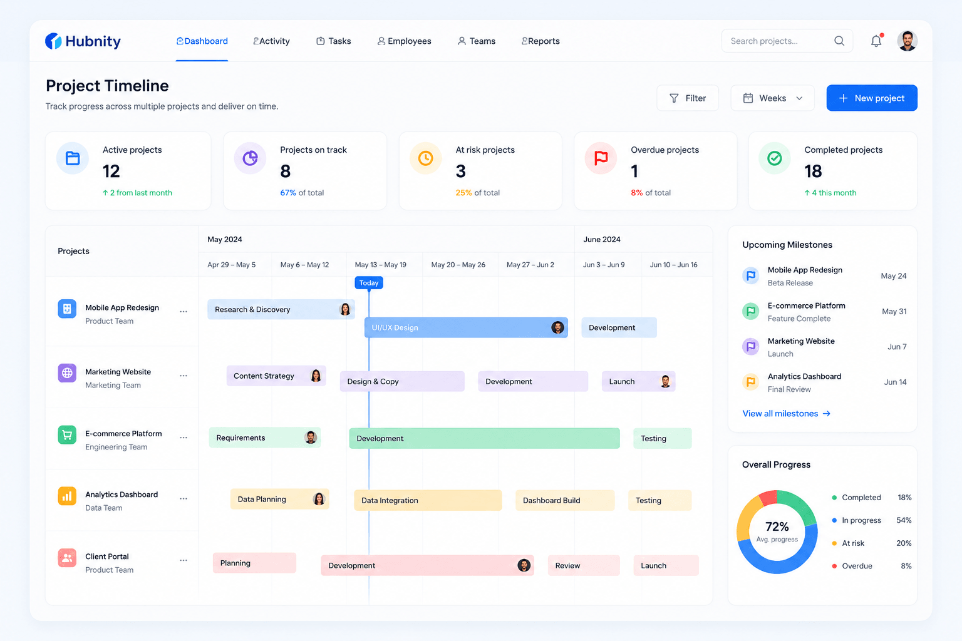The height and width of the screenshot is (641, 962).
Task: Select the Content Strategy task bar
Action: point(276,376)
